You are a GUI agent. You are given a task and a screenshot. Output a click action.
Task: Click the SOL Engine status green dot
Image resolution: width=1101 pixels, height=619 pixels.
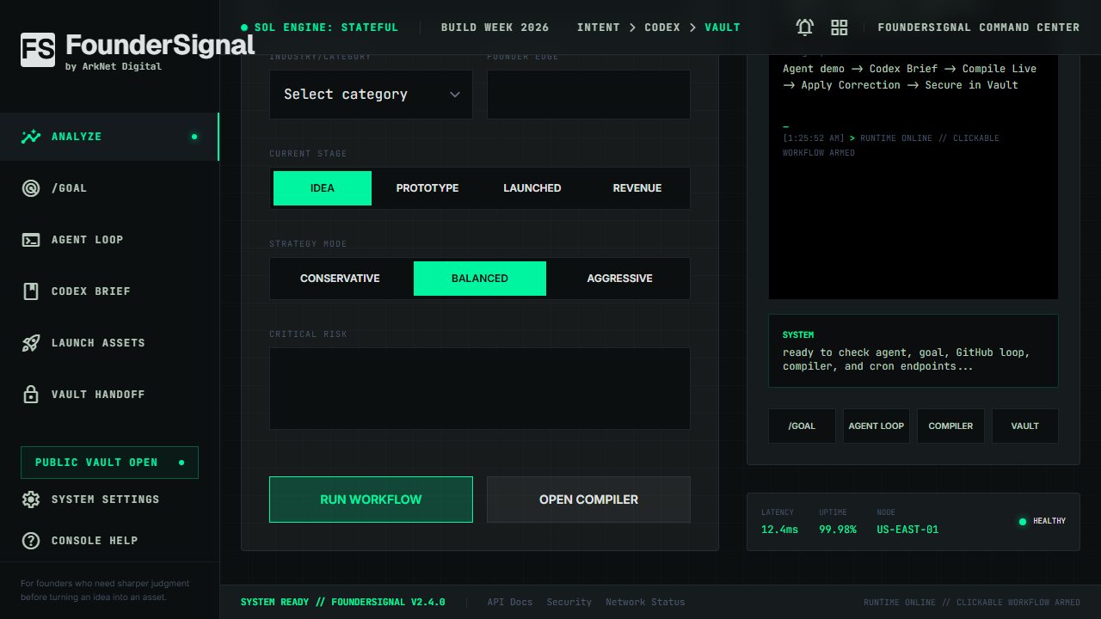tap(244, 28)
